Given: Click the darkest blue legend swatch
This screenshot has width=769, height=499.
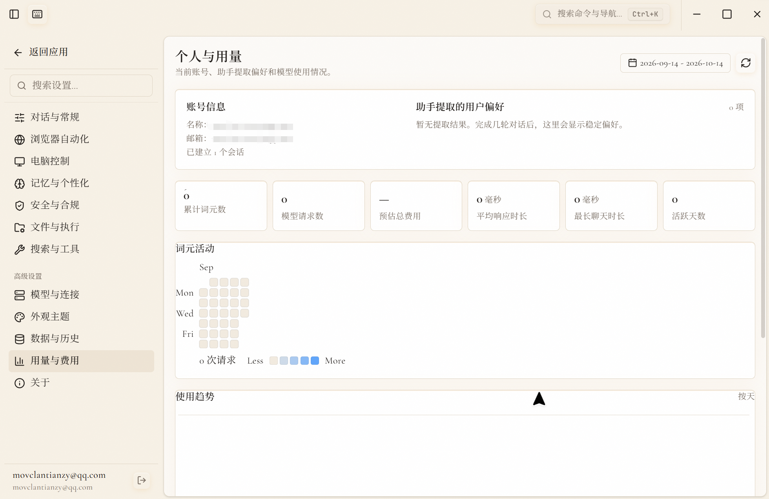Looking at the screenshot, I should (x=315, y=361).
